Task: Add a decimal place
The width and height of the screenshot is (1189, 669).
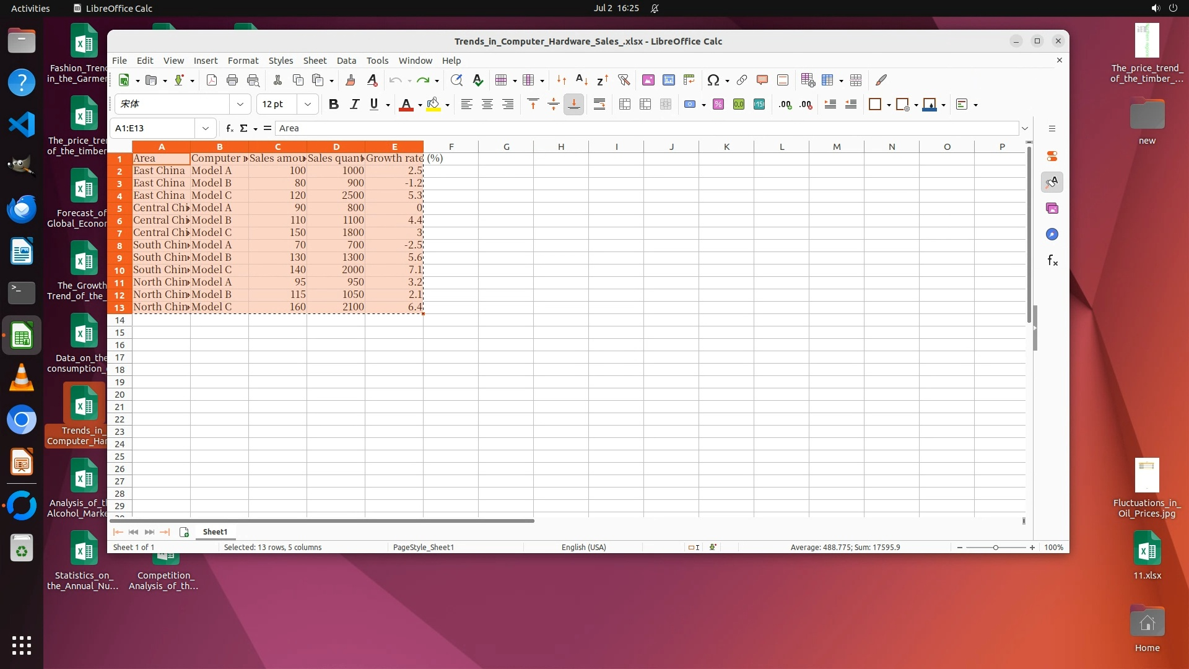Action: 785,104
